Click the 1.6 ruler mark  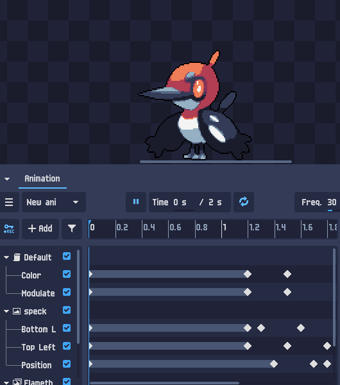[307, 228]
